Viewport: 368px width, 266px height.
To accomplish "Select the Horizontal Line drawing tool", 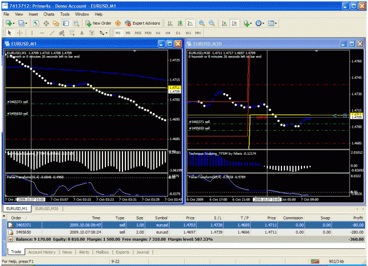I will click(42, 33).
